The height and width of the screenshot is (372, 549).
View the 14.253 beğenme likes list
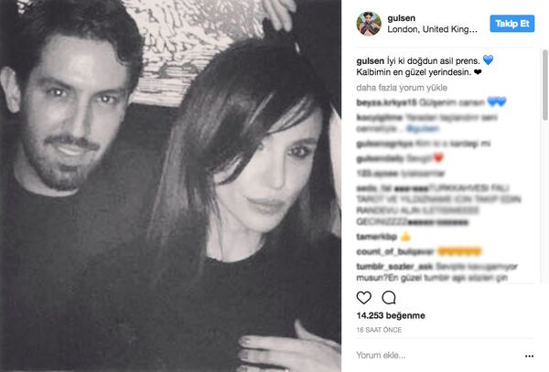[x=391, y=315]
